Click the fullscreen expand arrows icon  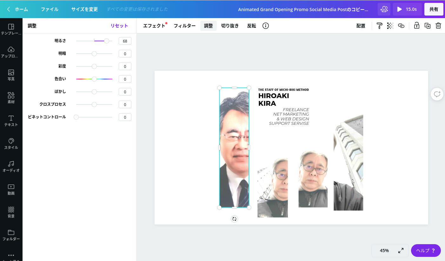[x=401, y=251]
